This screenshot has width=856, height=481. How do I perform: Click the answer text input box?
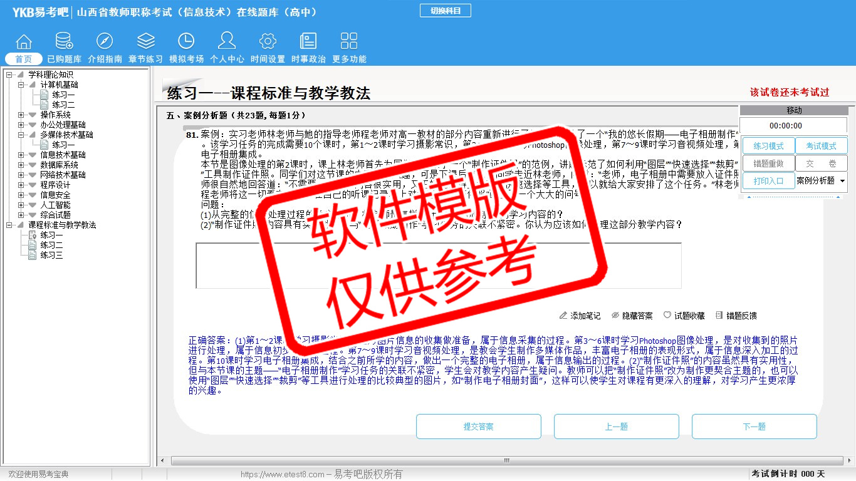tap(438, 266)
